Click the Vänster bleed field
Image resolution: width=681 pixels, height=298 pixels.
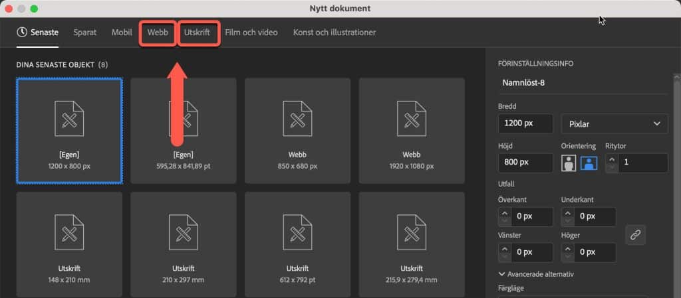pyautogui.click(x=532, y=252)
